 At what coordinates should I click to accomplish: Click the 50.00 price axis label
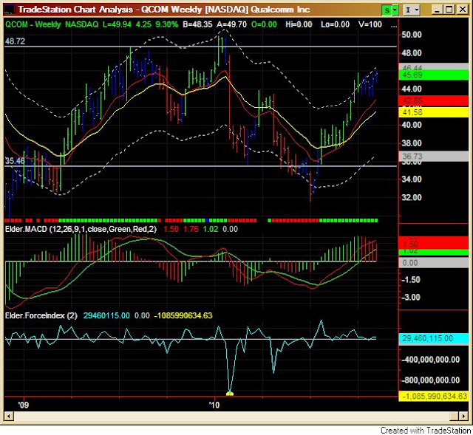412,35
